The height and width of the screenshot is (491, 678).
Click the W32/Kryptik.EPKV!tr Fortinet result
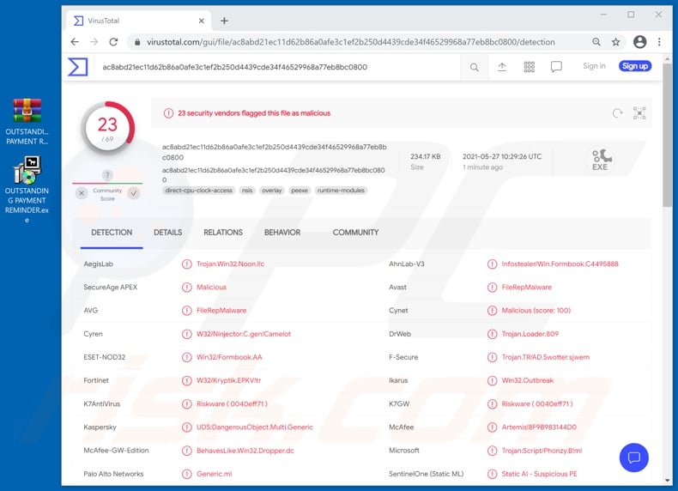coord(229,380)
